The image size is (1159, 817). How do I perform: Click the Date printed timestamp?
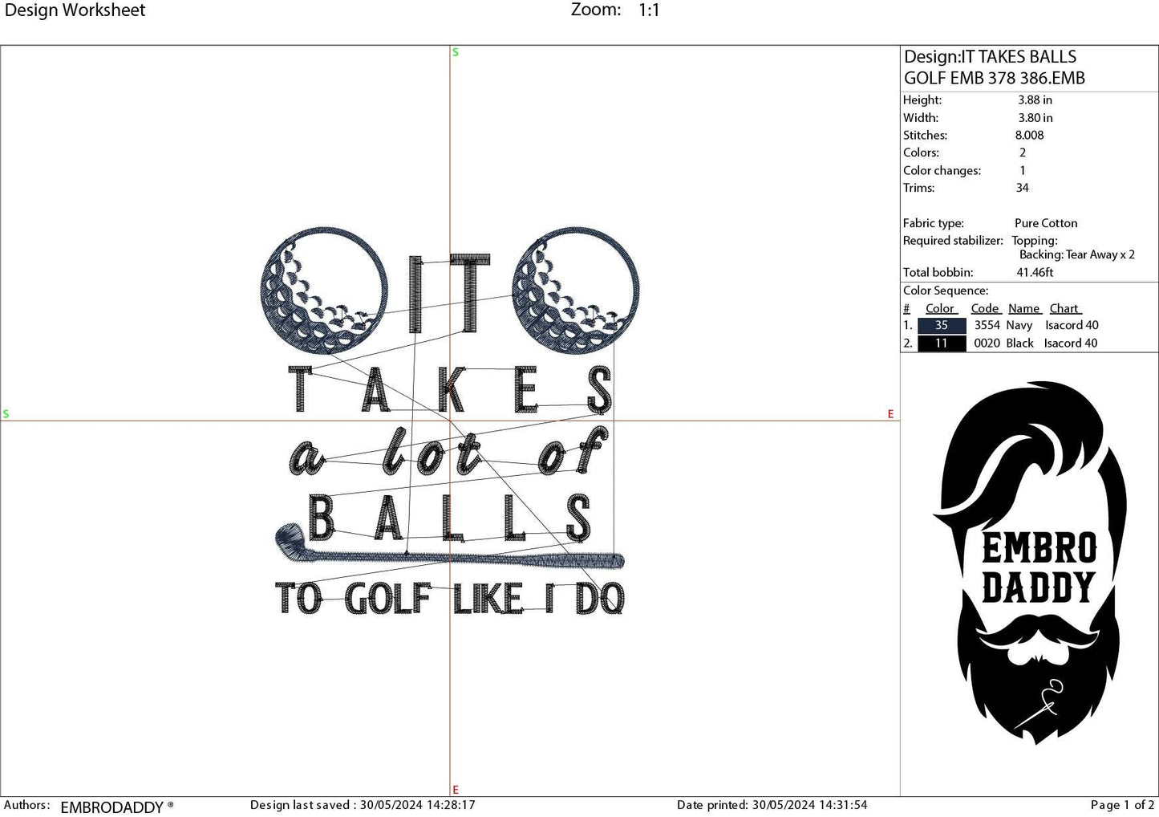pos(772,804)
